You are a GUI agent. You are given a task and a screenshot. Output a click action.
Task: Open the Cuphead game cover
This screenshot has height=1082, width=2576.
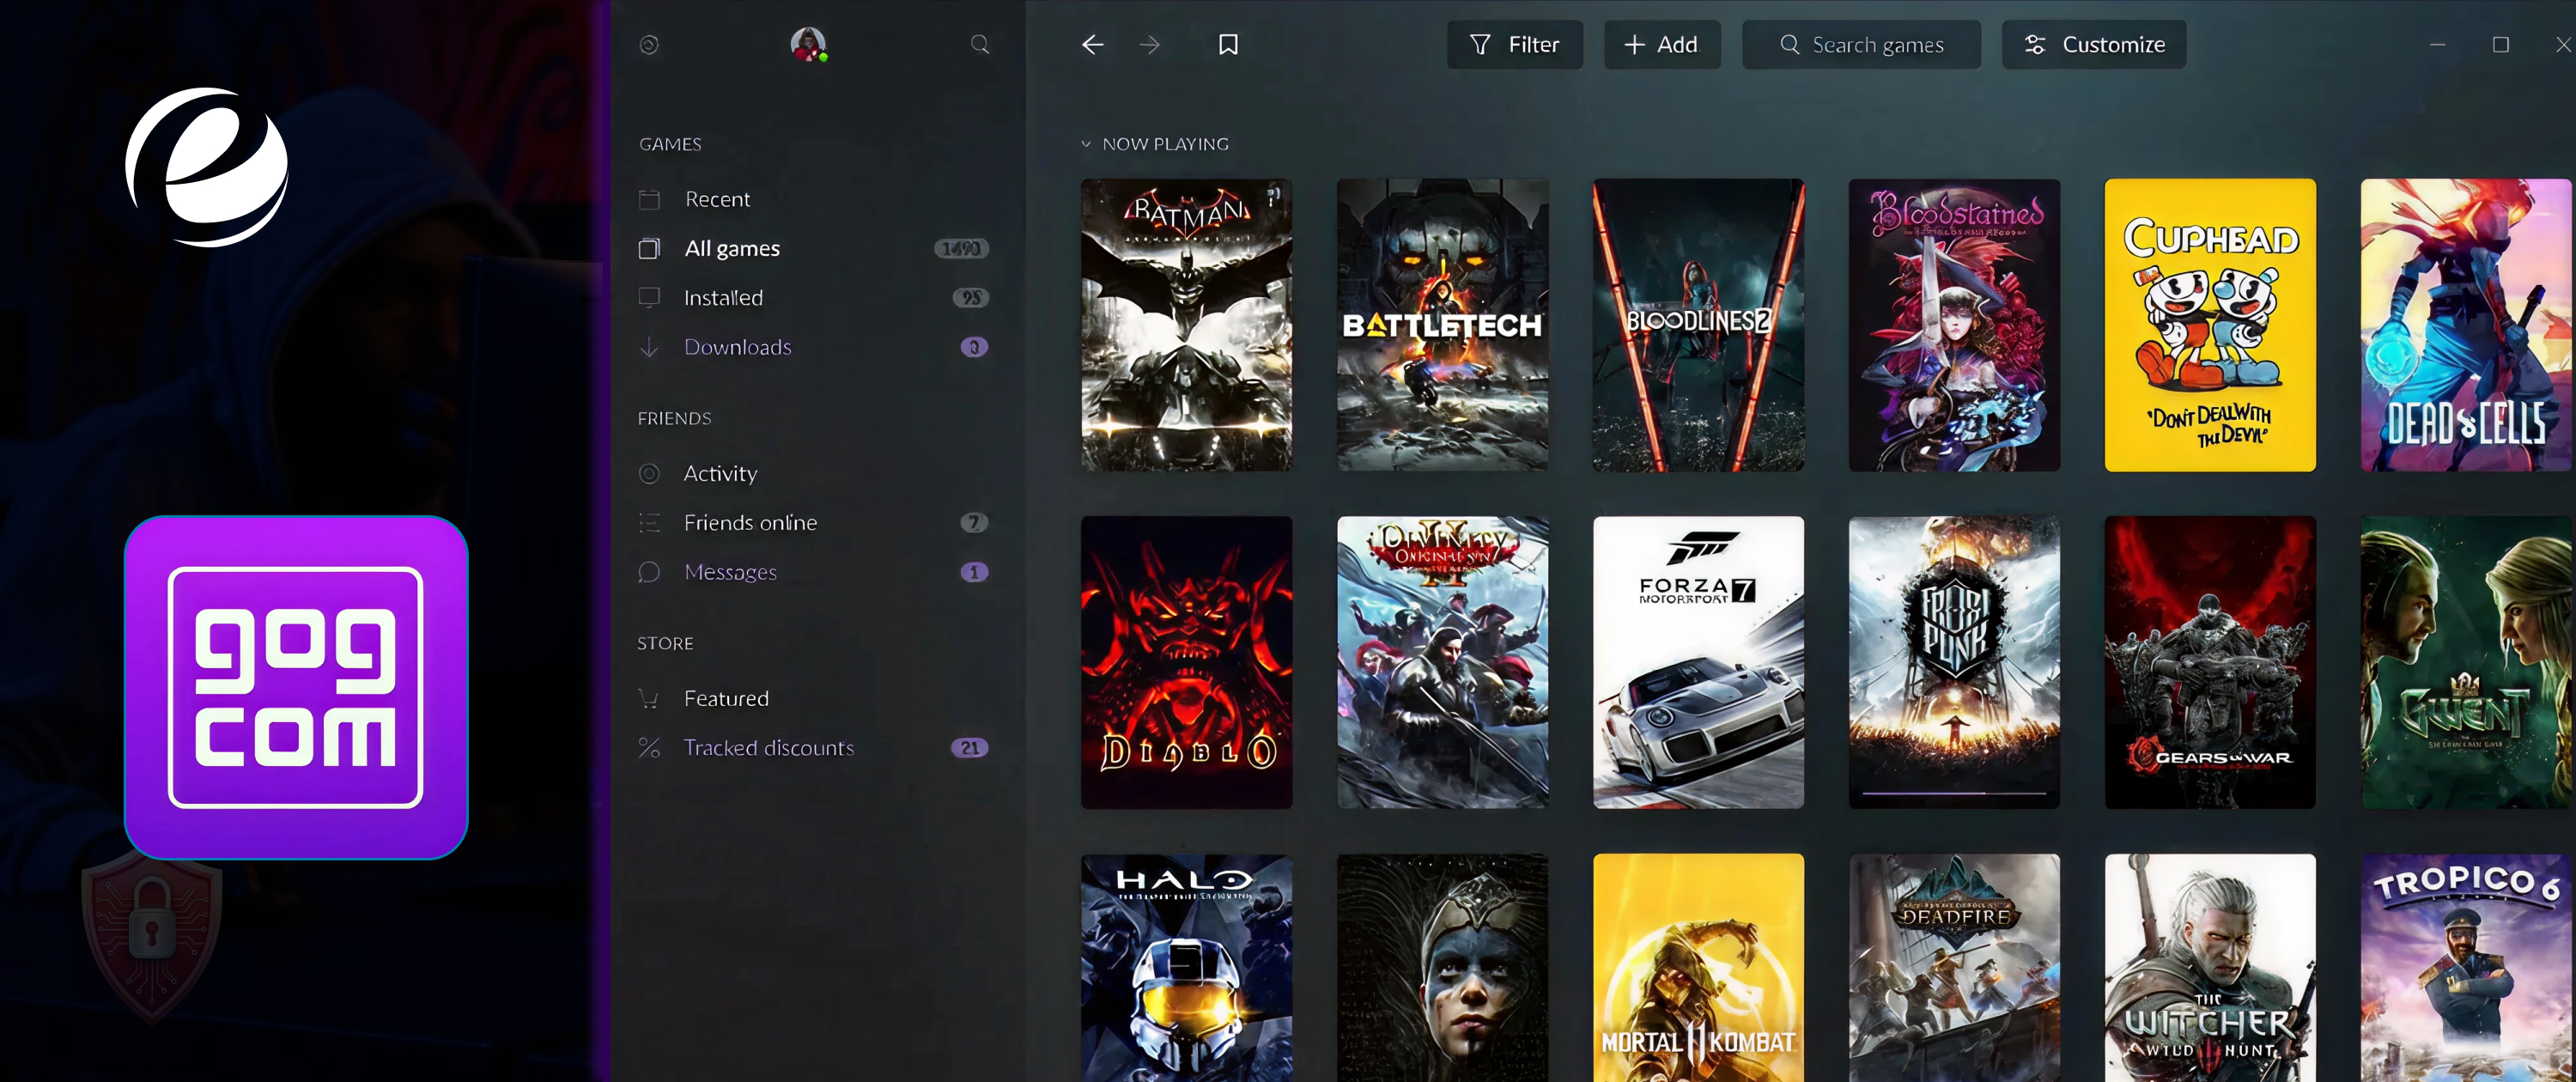coord(2210,325)
